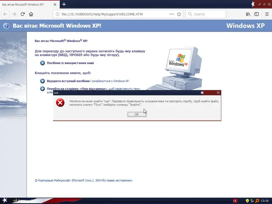Open UK language indicator in tray

[235, 201]
